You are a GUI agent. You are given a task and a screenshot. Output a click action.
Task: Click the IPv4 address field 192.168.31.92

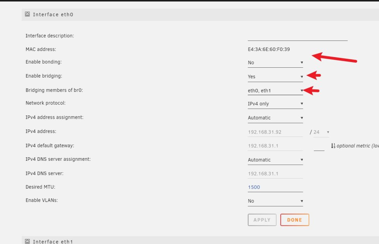275,132
